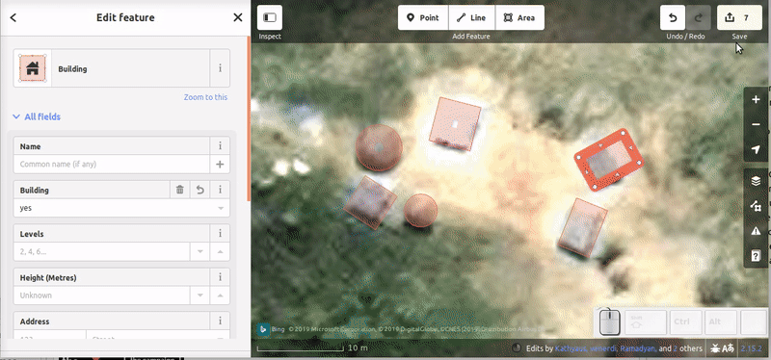Screen dimensions: 771x360
Task: Show info for Height (Metres) field
Action: [220, 277]
